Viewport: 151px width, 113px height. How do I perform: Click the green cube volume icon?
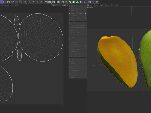point(70,2)
